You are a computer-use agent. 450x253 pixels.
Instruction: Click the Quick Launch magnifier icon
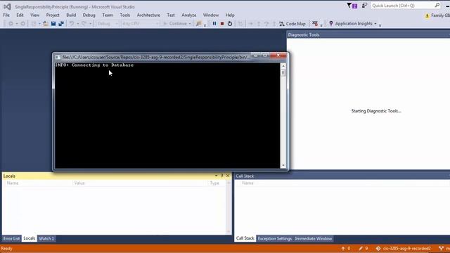437,5
